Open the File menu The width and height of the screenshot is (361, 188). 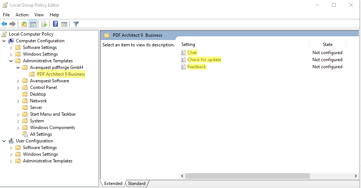point(6,15)
